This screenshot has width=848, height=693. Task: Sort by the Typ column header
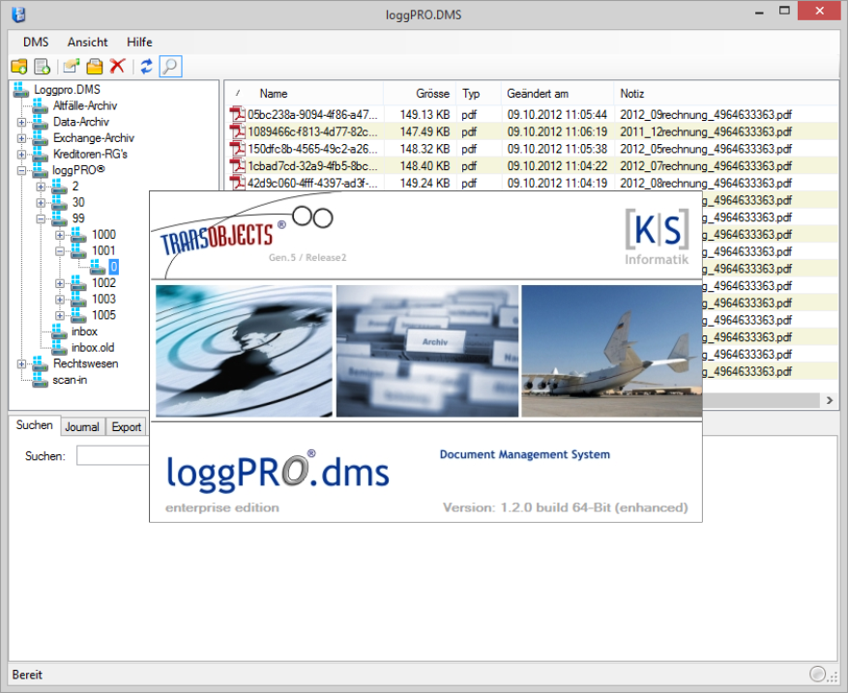point(478,94)
